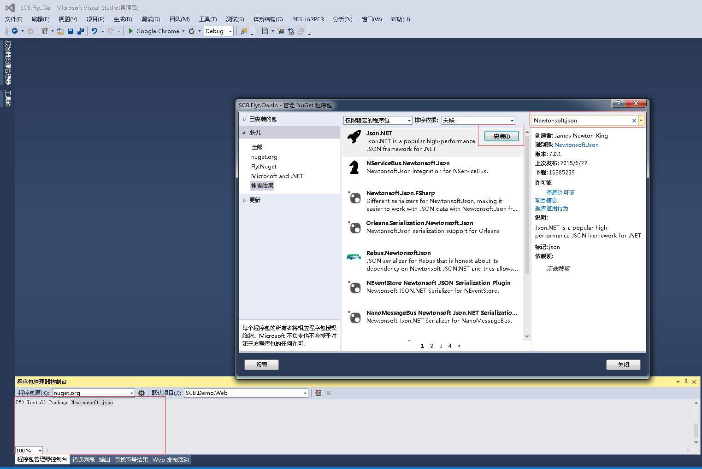Click the navigate forward arrow icon
Screen dimensions: 702x469
[x=30, y=31]
